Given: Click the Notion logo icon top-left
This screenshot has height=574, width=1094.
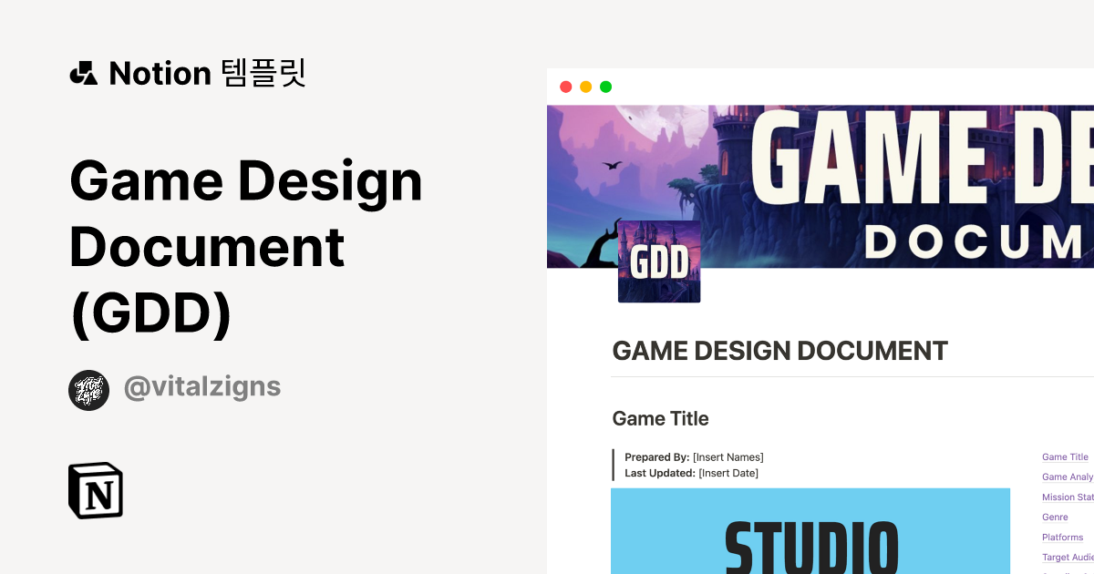Looking at the screenshot, I should (x=83, y=73).
